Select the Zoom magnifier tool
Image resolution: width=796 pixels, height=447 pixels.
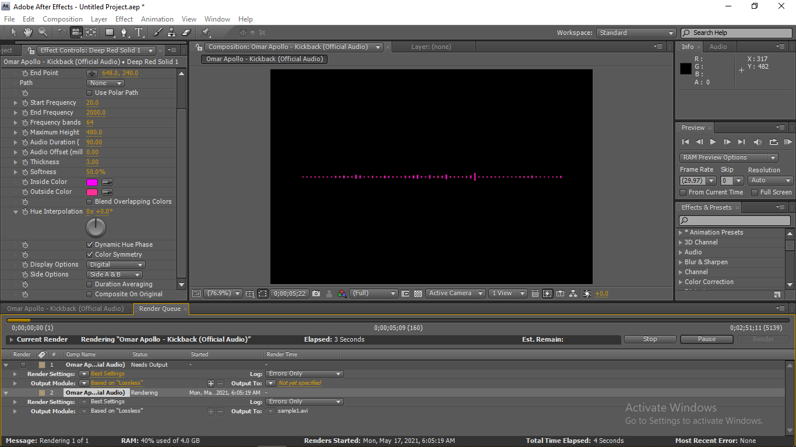click(x=43, y=33)
